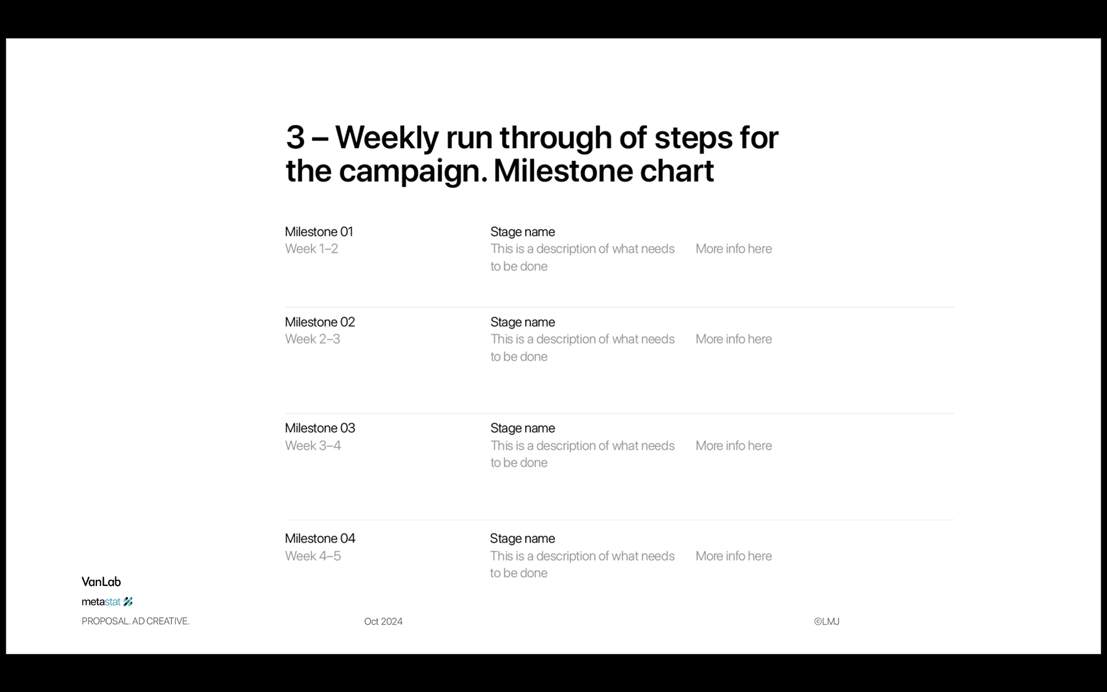This screenshot has width=1107, height=692.
Task: Select the PROPOSAL. AD CREATIVE. footer text
Action: pos(135,621)
